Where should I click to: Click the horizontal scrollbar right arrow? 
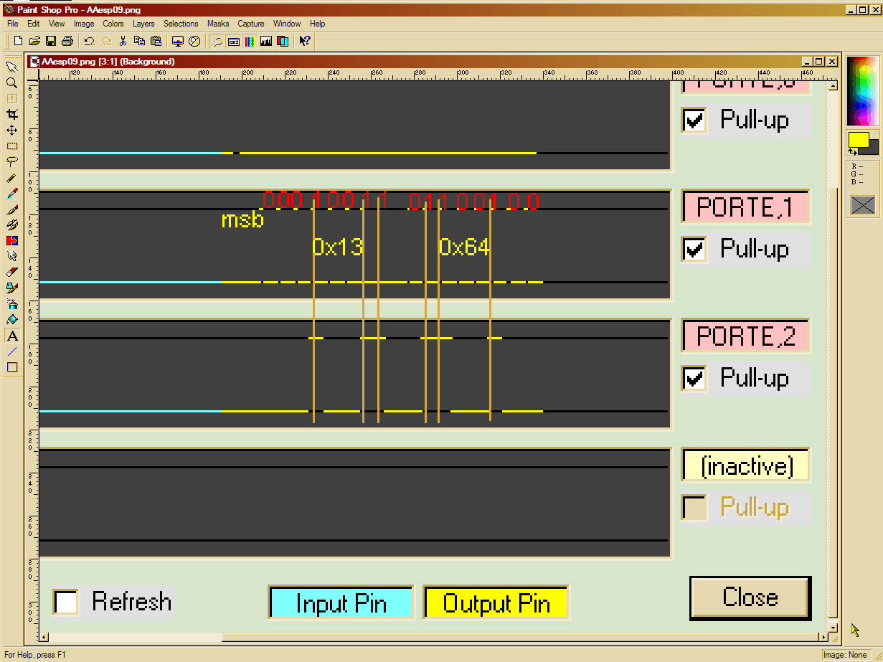pyautogui.click(x=822, y=637)
